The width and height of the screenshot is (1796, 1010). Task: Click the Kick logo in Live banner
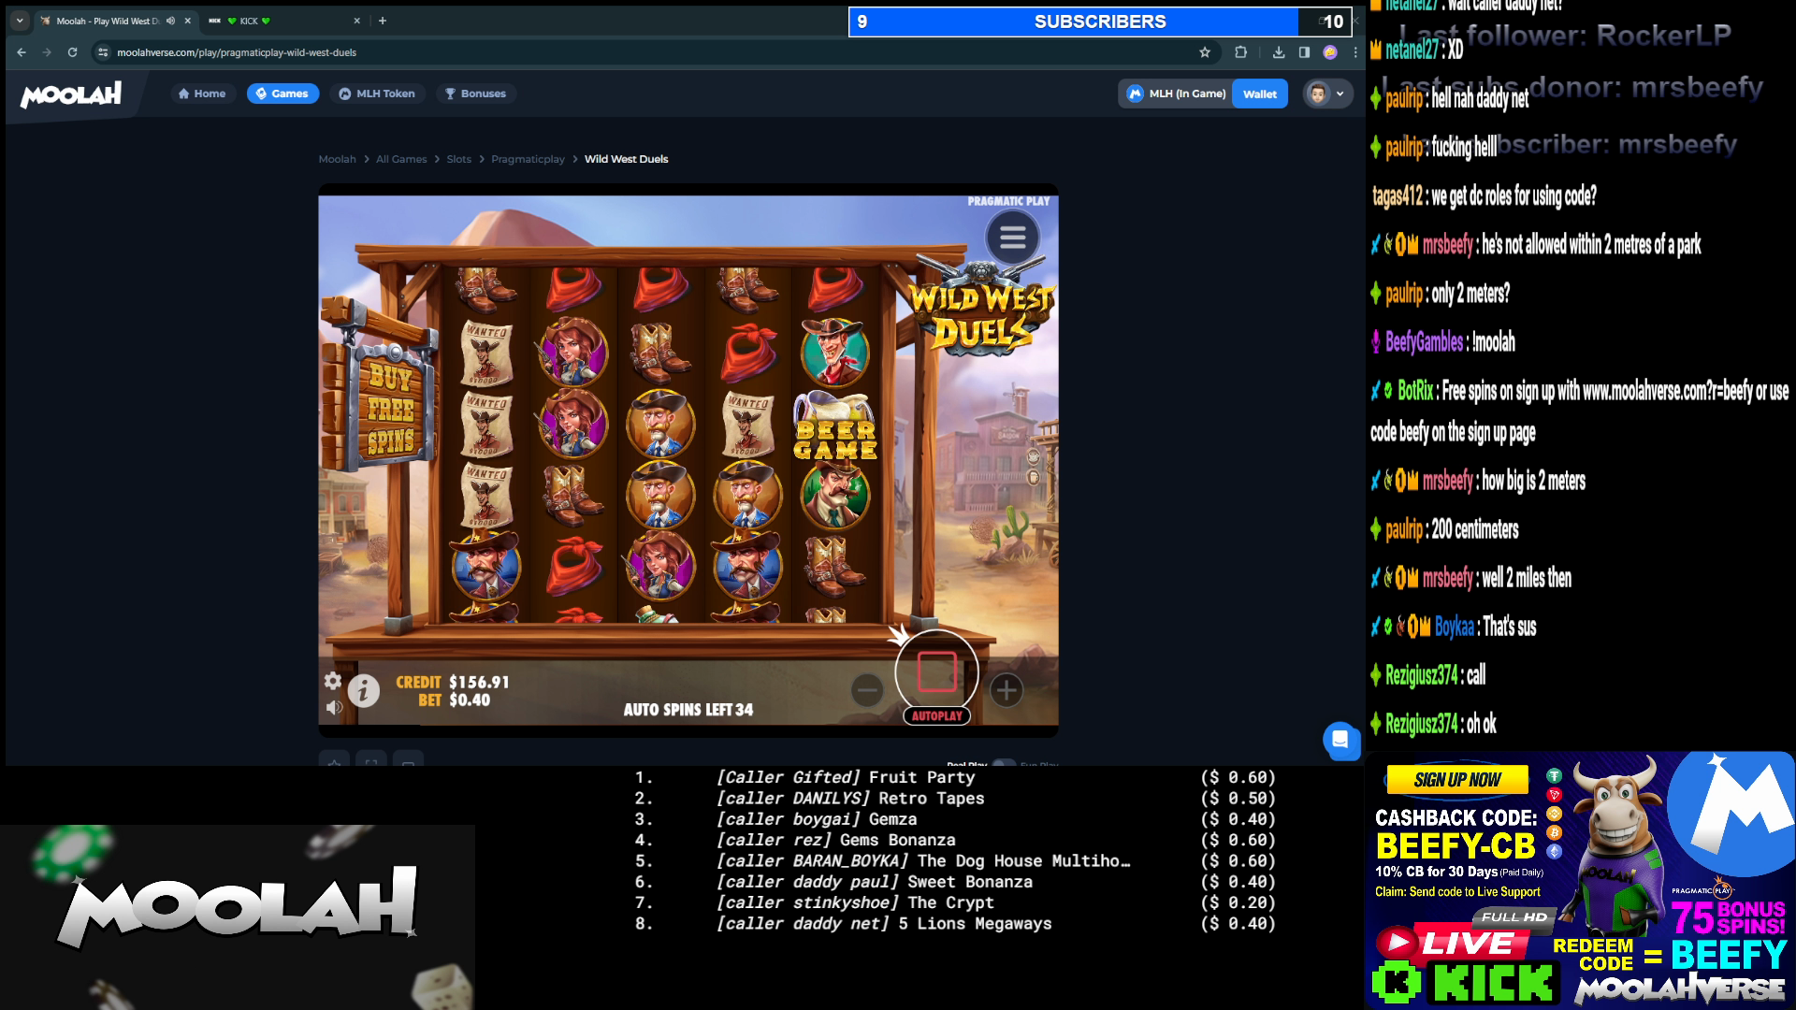tap(1464, 982)
